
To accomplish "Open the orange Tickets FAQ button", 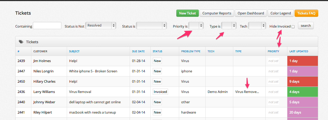I will pyautogui.click(x=306, y=13).
